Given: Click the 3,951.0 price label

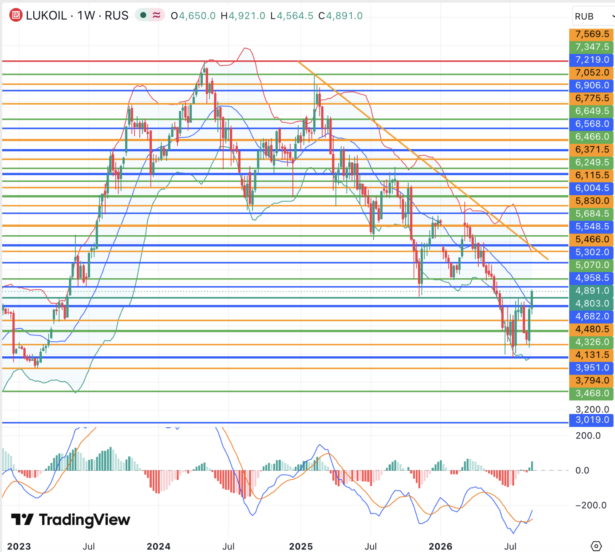Looking at the screenshot, I should click(x=591, y=369).
